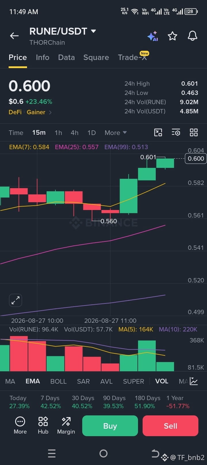Viewport: 207px width, 465px height.
Task: Tap the MA(5): 164K volume legend
Action: click(x=136, y=329)
